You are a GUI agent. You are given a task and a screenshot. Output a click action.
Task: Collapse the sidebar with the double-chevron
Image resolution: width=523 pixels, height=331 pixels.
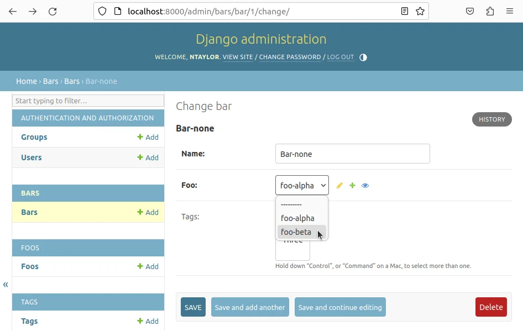[6, 285]
